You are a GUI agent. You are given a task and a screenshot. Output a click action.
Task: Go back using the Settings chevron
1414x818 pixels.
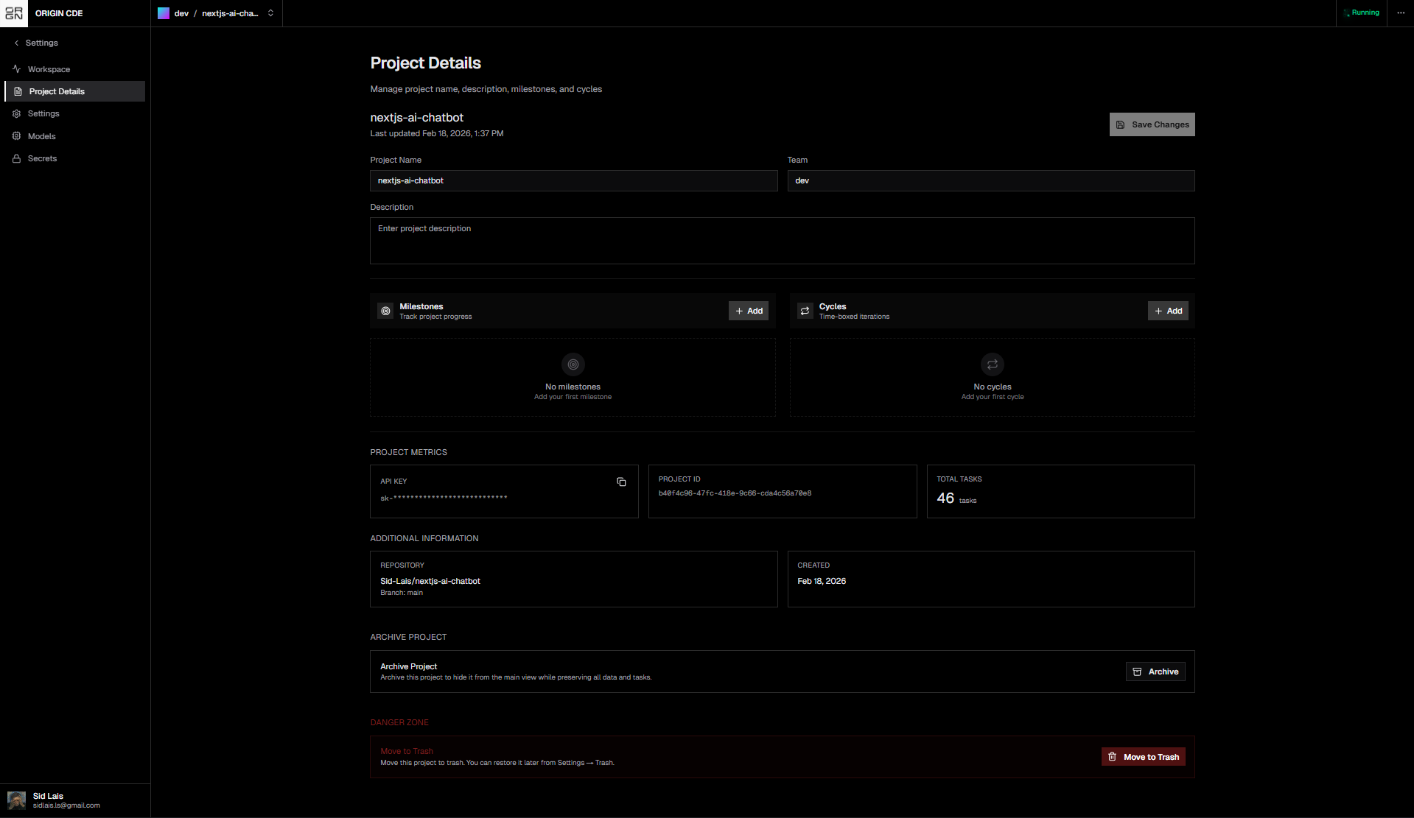[17, 43]
